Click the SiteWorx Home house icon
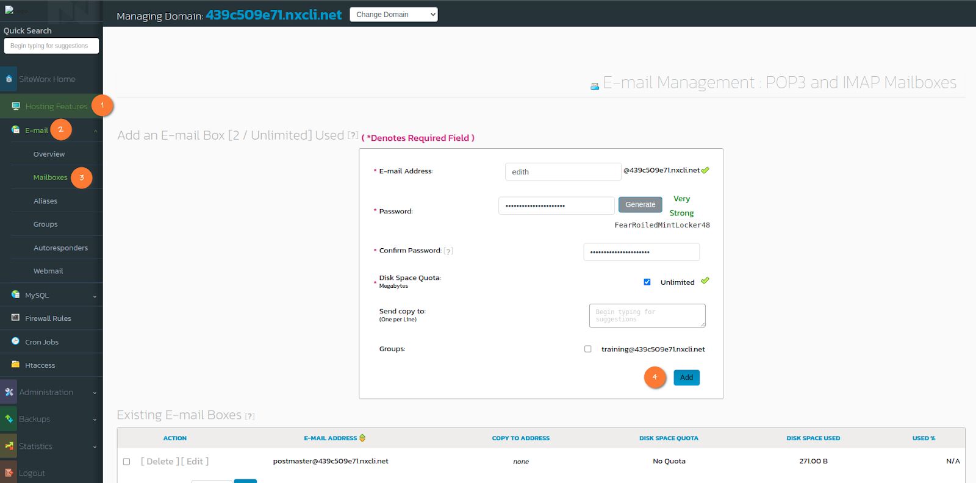976x483 pixels. (9, 79)
